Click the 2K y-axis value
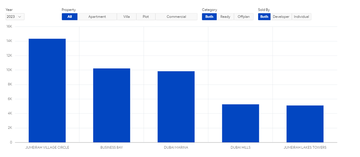Screen dimensions: 360x157 point(10,128)
